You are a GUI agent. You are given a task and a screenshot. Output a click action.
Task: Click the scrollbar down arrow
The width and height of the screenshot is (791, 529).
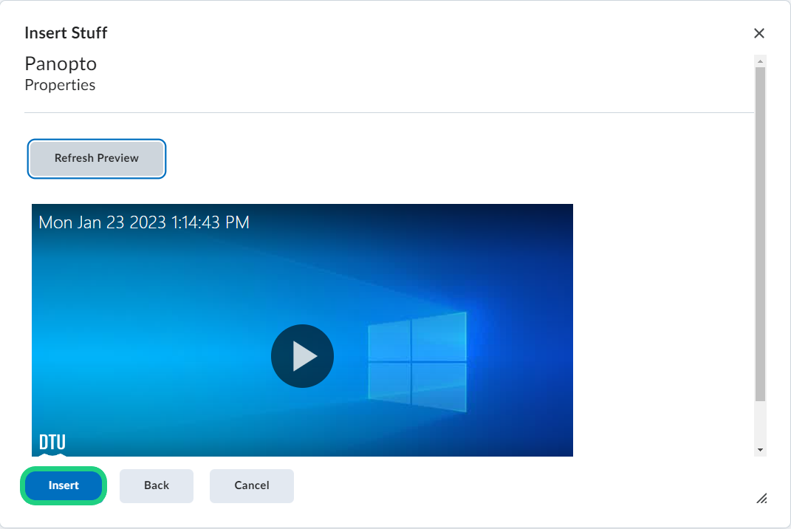760,450
